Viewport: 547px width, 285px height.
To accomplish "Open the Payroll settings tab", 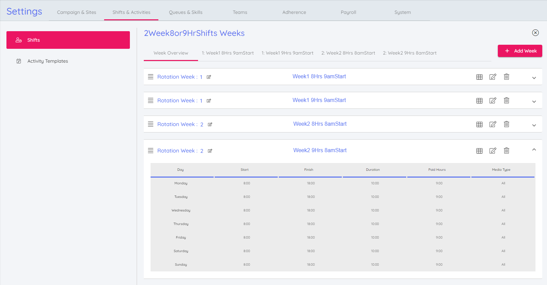I will (348, 12).
